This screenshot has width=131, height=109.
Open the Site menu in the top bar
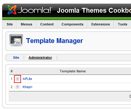coord(10,24)
